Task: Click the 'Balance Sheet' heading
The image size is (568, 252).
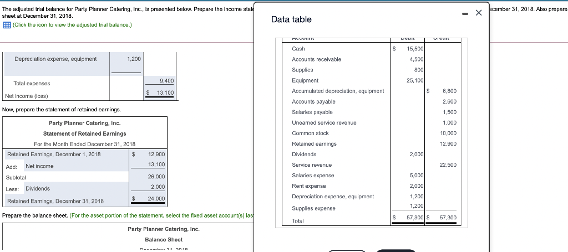Action: pos(164,239)
